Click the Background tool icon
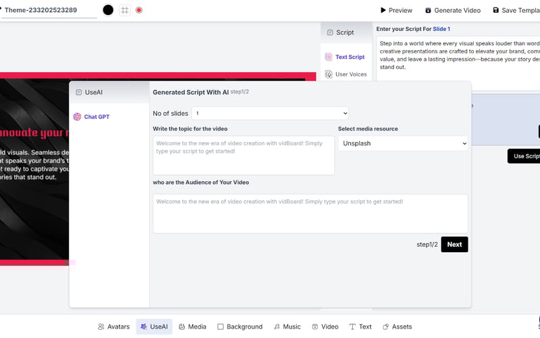The width and height of the screenshot is (540, 338). click(x=221, y=327)
